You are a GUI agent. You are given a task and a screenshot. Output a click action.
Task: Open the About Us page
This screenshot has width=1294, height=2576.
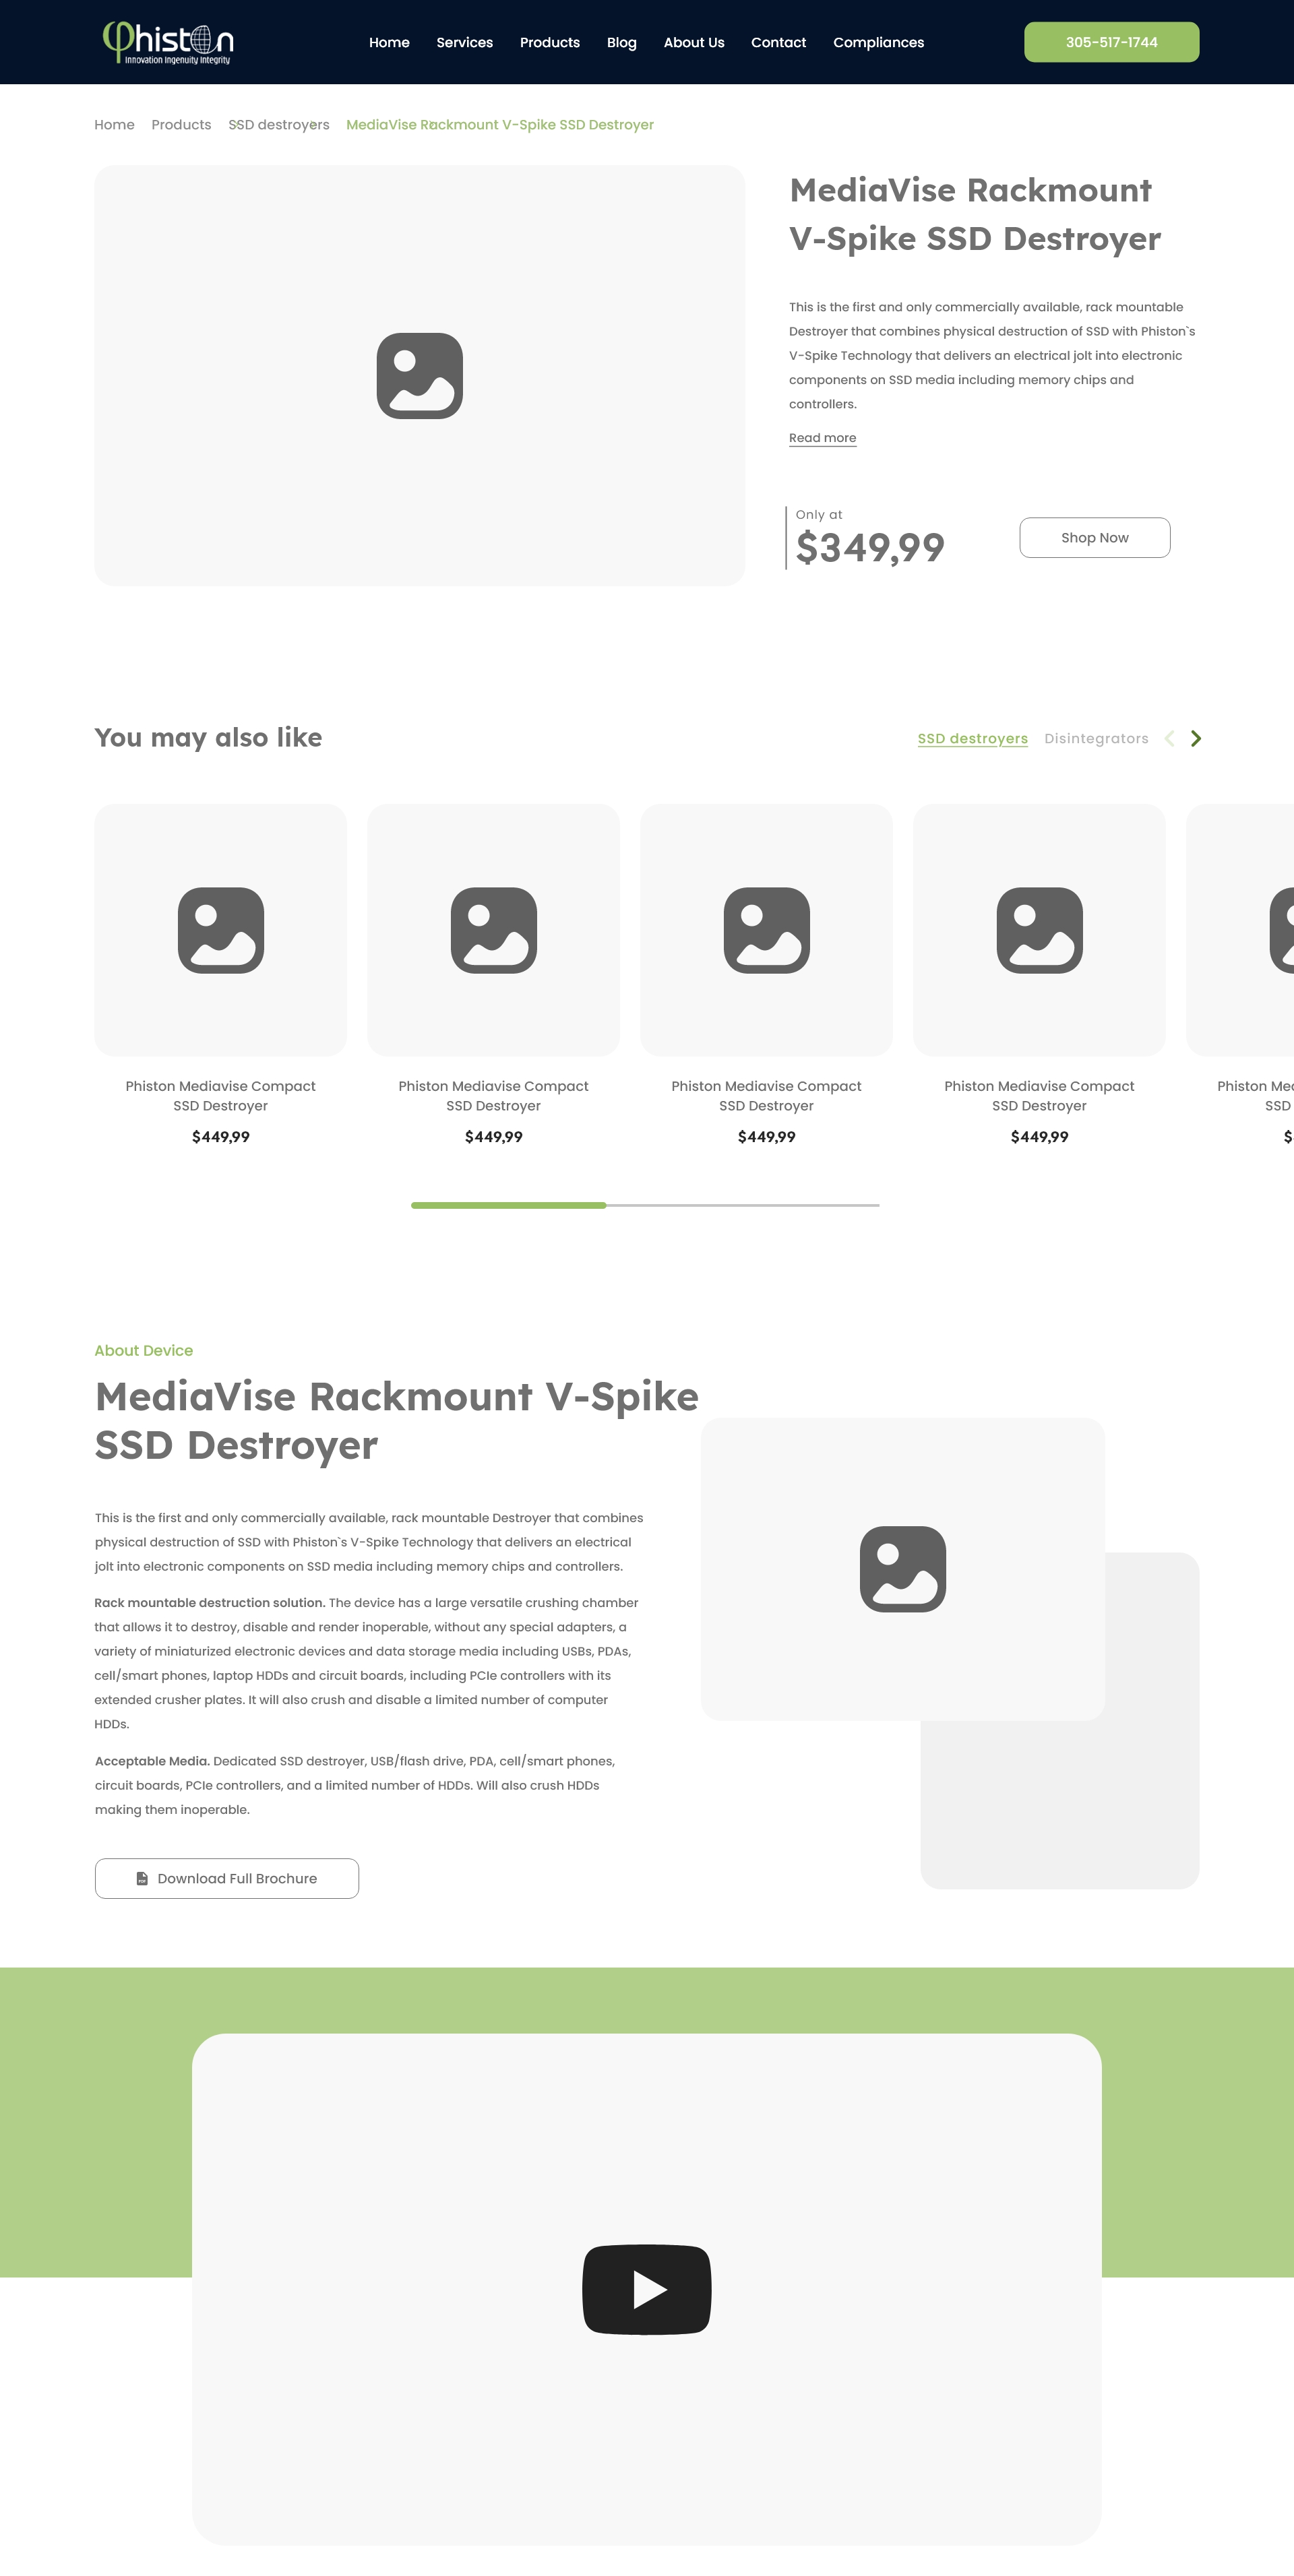(694, 43)
